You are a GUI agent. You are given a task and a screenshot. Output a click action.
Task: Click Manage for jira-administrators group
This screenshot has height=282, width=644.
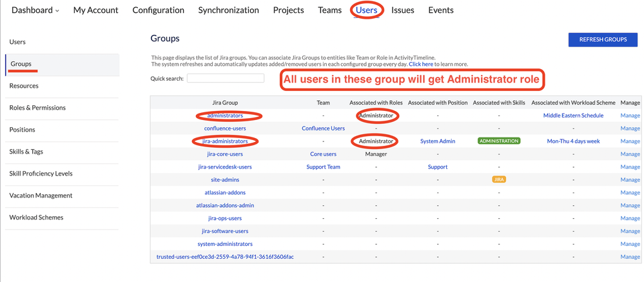click(630, 141)
